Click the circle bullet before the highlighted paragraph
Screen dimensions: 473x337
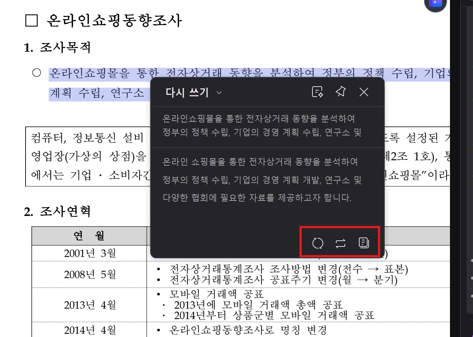point(37,73)
